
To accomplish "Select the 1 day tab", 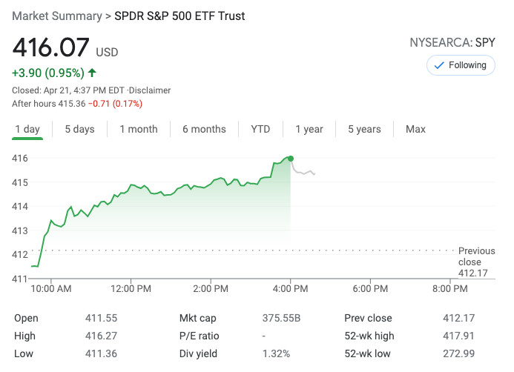I will point(27,129).
